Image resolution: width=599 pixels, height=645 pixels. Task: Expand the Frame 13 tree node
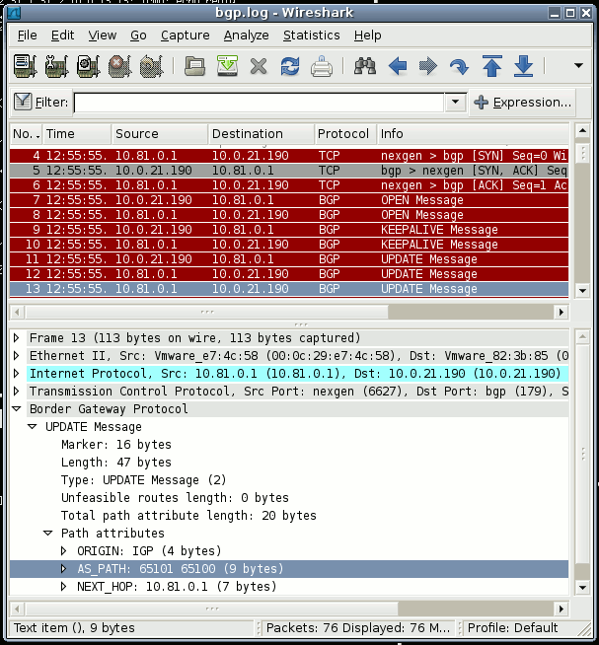pos(17,337)
